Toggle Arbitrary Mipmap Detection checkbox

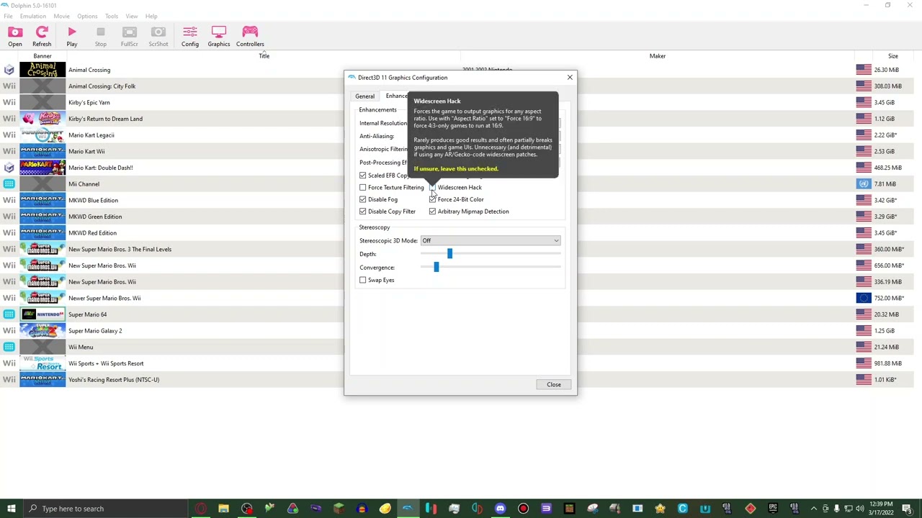pos(432,212)
